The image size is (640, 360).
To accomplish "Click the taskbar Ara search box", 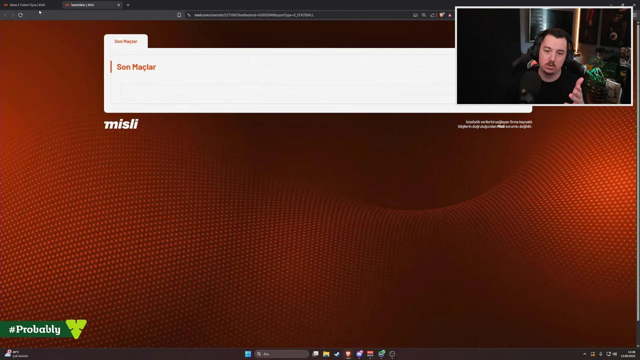I will [282, 354].
